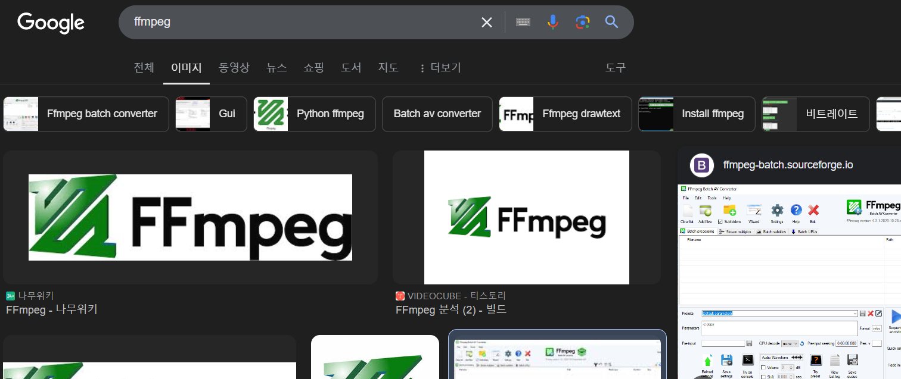Open the "FFmpeg - 나무위키" title link
The height and width of the screenshot is (379, 901).
tap(51, 309)
